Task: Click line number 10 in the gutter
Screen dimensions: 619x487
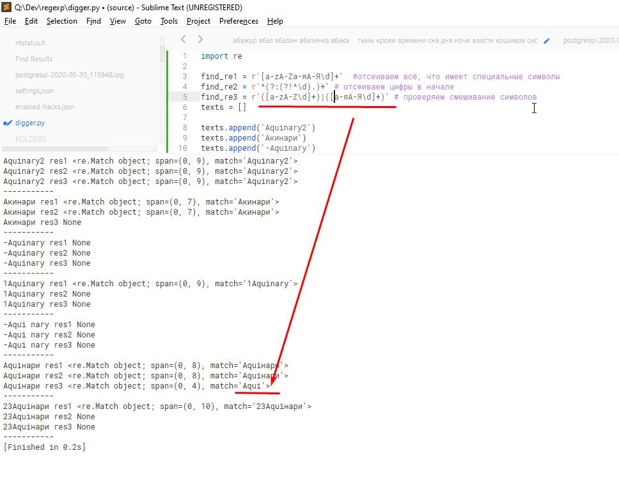Action: tap(182, 148)
